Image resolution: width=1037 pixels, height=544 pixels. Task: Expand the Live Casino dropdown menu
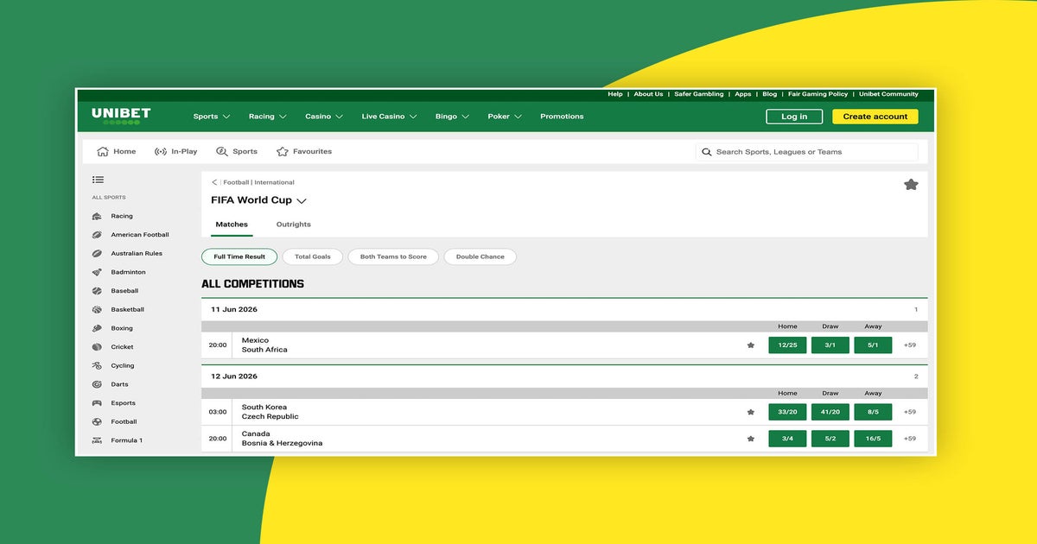(389, 117)
